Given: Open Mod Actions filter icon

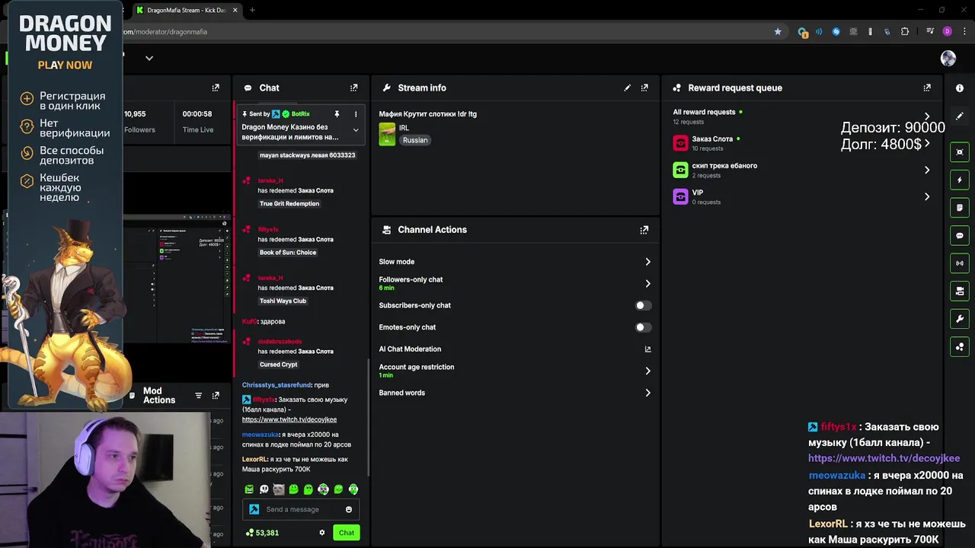Looking at the screenshot, I should click(x=199, y=396).
